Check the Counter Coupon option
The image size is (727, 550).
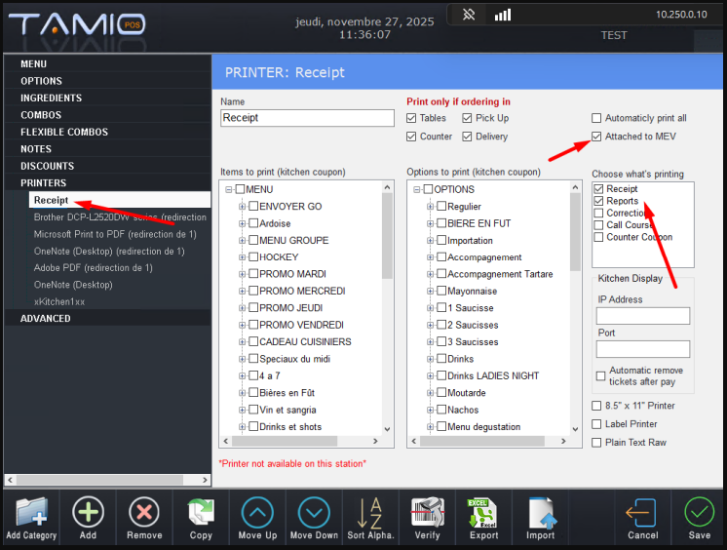click(598, 237)
